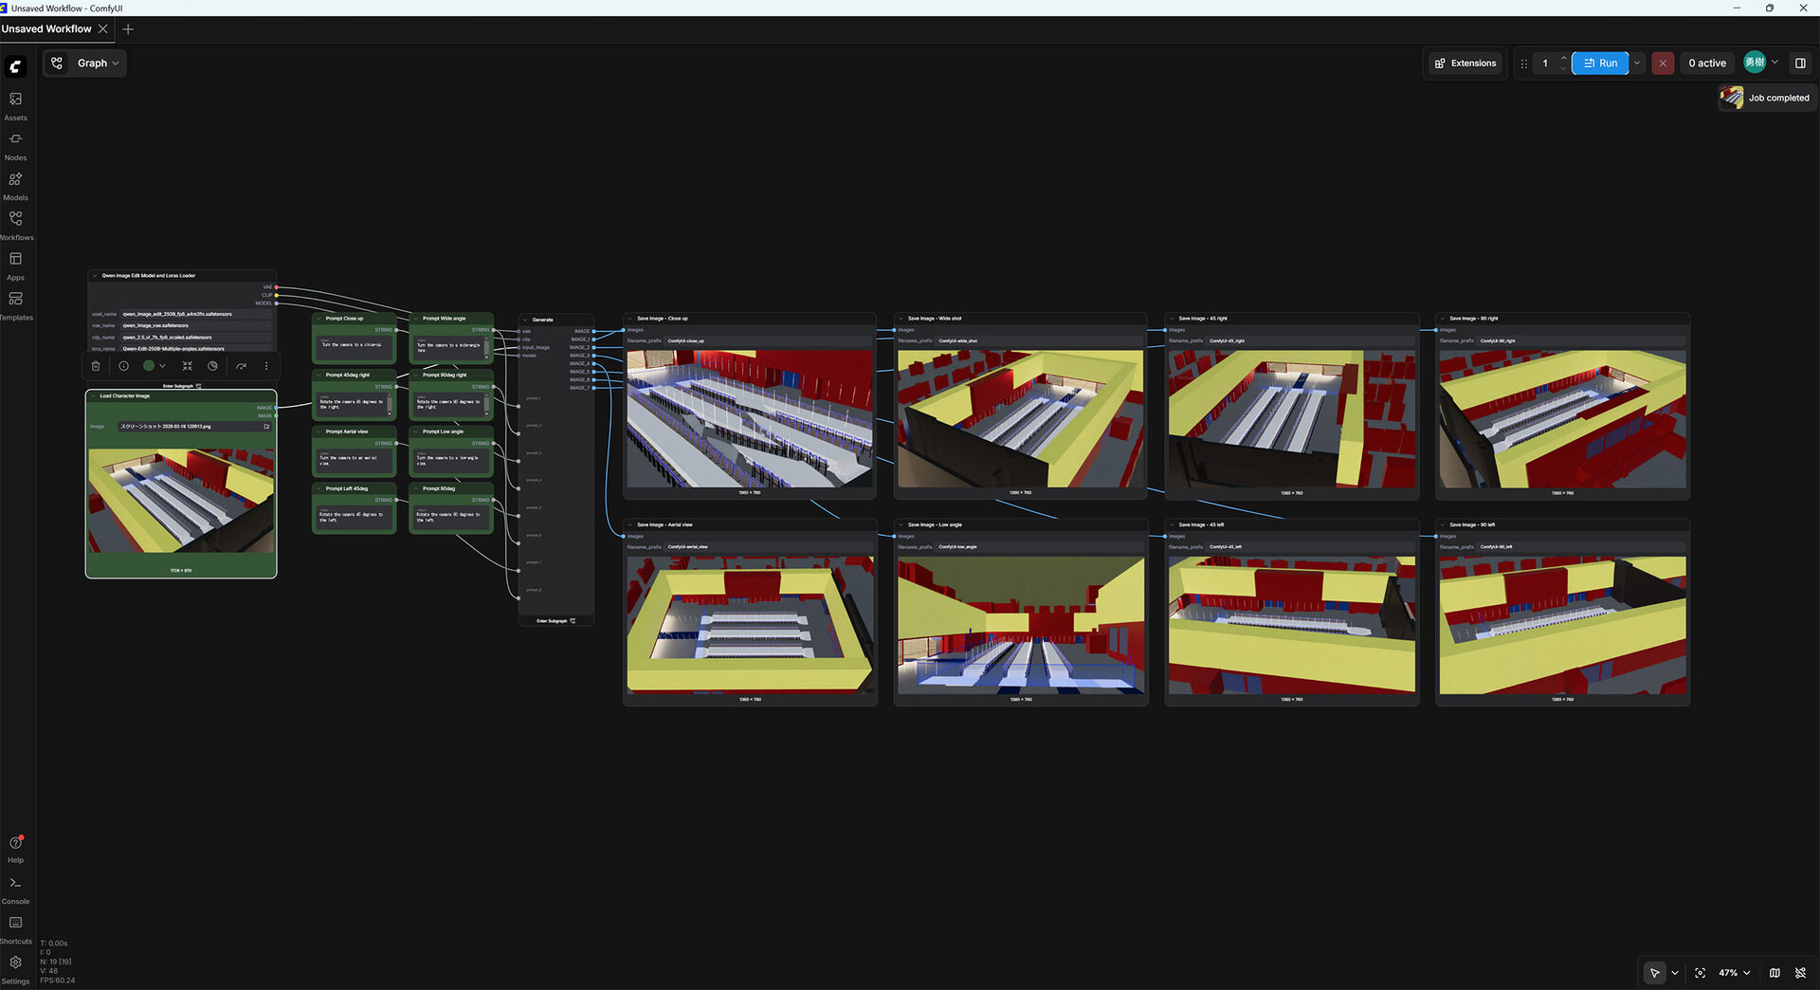Open the Nodes library panel
Screen dimensions: 1820x990
(15, 144)
